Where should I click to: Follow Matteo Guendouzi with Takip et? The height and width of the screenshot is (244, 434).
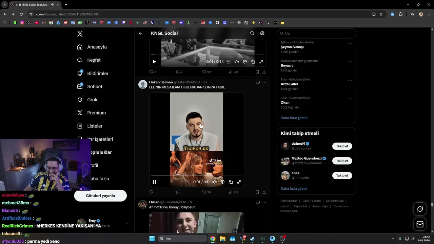[x=342, y=161]
